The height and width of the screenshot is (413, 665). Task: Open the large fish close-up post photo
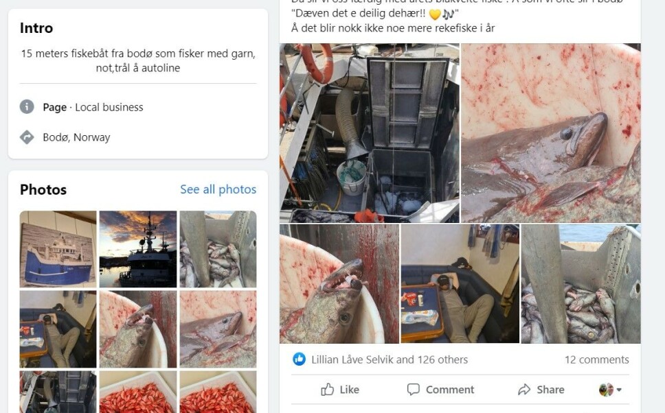550,133
